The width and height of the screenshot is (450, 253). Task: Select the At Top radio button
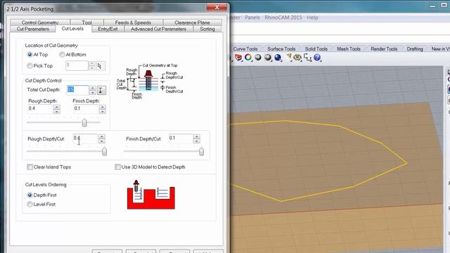pos(30,55)
